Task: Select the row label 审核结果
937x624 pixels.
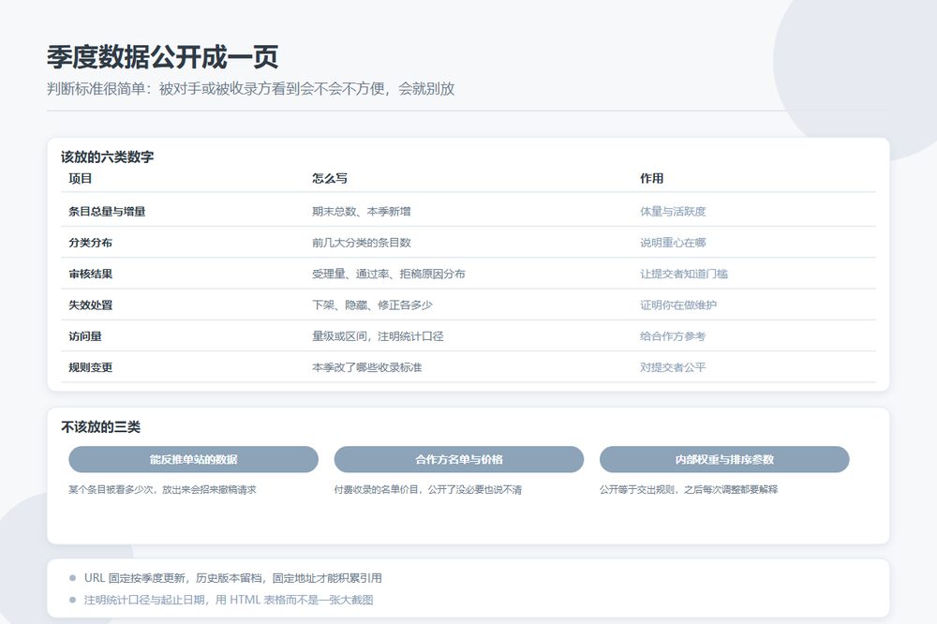Action: [x=90, y=274]
